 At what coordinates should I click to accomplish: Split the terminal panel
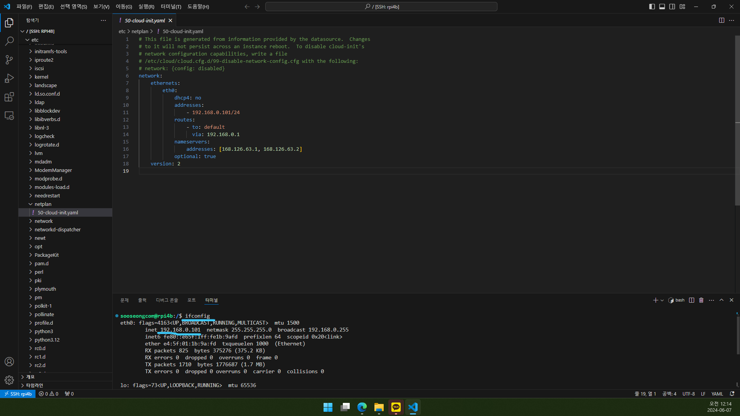[691, 300]
